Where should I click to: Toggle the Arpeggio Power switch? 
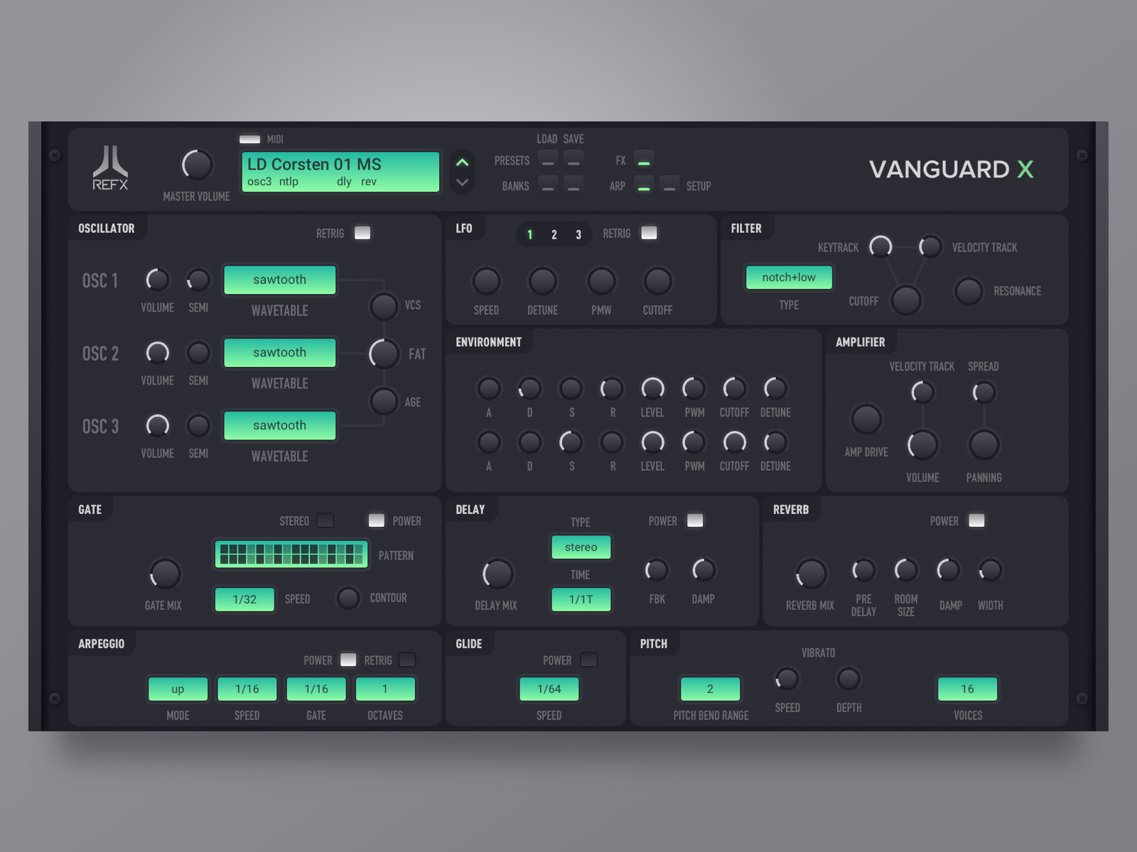(348, 660)
